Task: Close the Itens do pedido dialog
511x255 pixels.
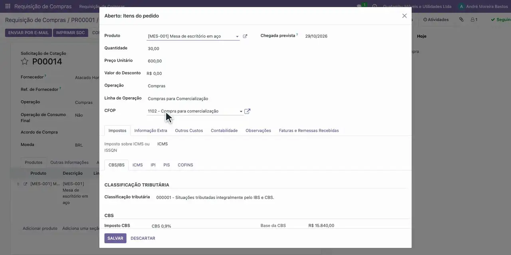Action: pos(404,16)
